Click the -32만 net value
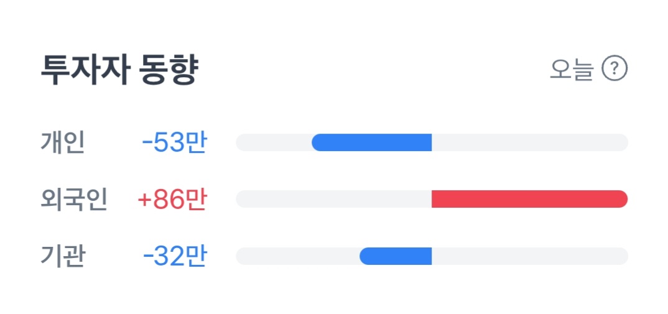 174,256
